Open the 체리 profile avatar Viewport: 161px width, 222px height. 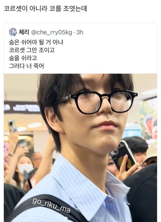[13, 32]
